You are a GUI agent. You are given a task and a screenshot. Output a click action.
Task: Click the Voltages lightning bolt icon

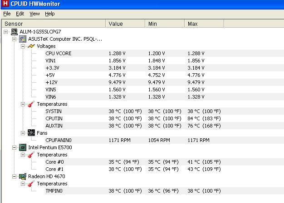31,46
